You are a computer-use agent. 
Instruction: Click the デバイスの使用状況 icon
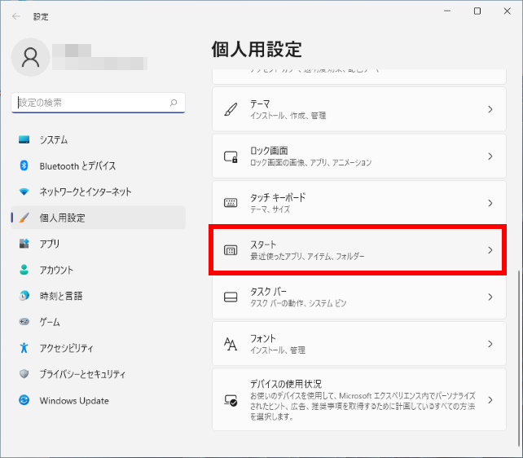click(x=231, y=400)
